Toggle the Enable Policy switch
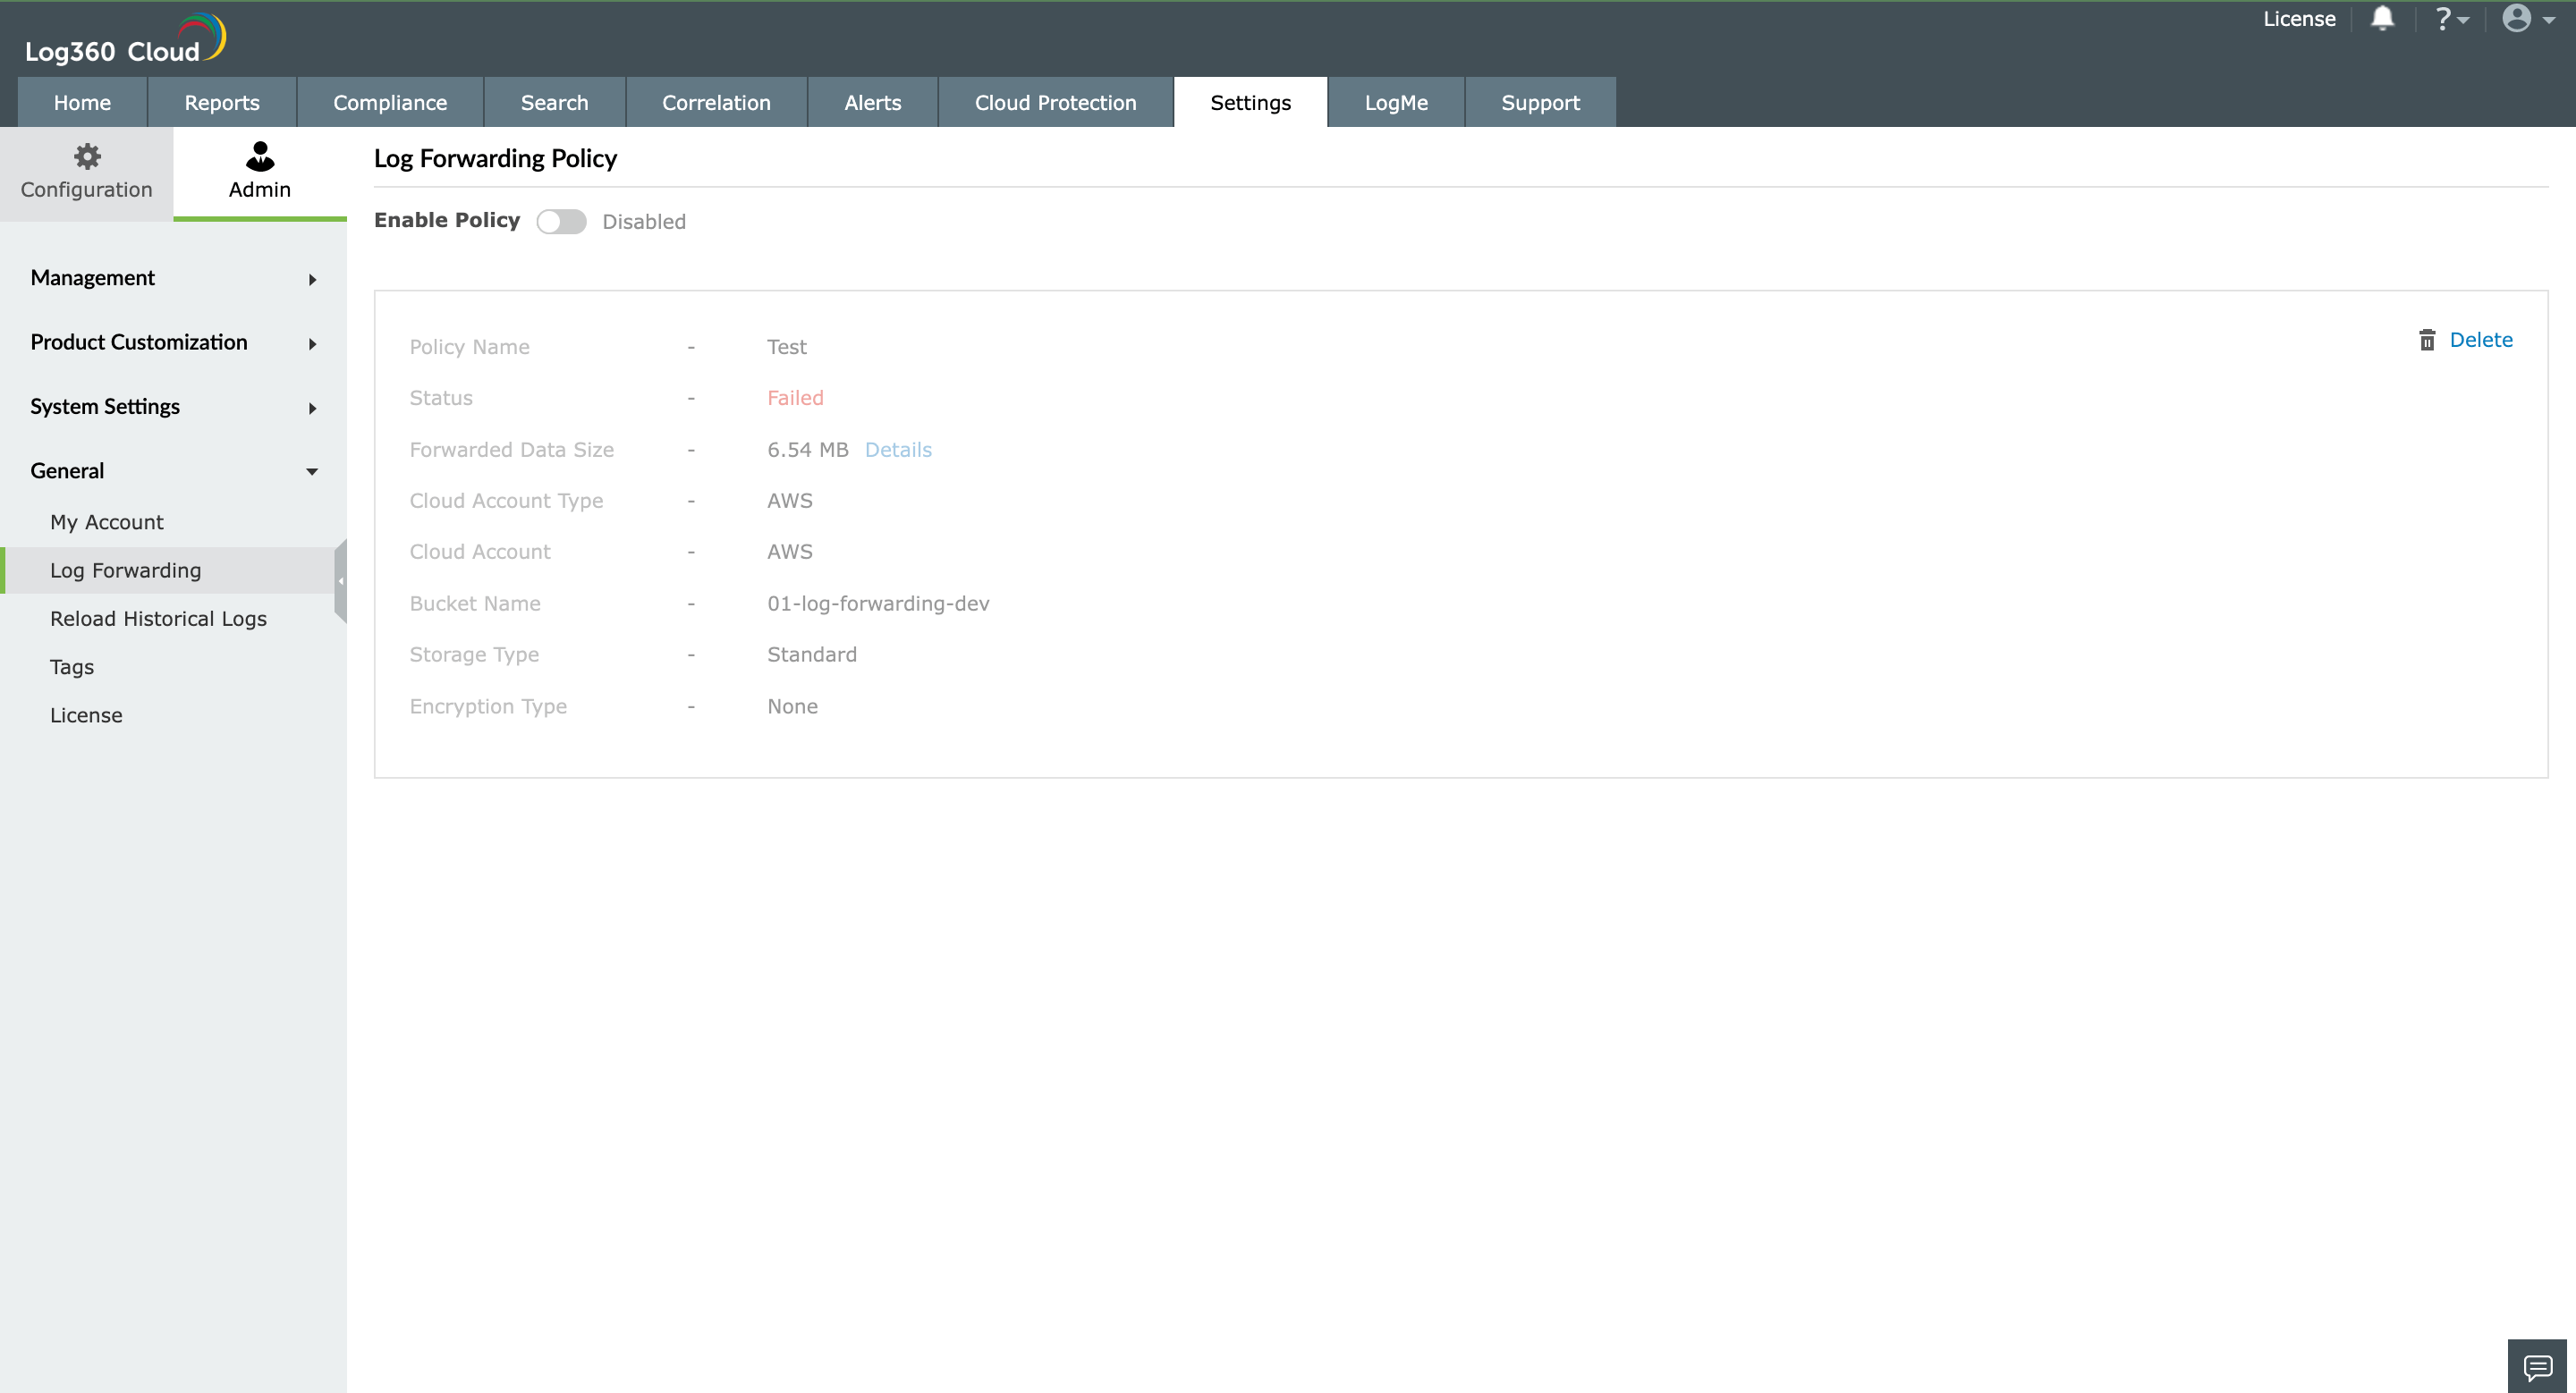The width and height of the screenshot is (2576, 1393). [561, 222]
